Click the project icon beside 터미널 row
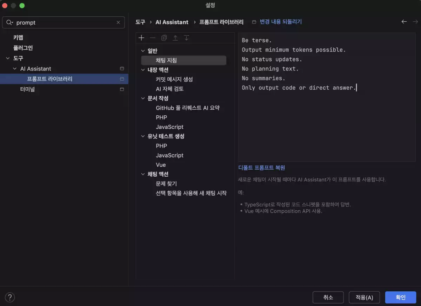 pos(122,89)
